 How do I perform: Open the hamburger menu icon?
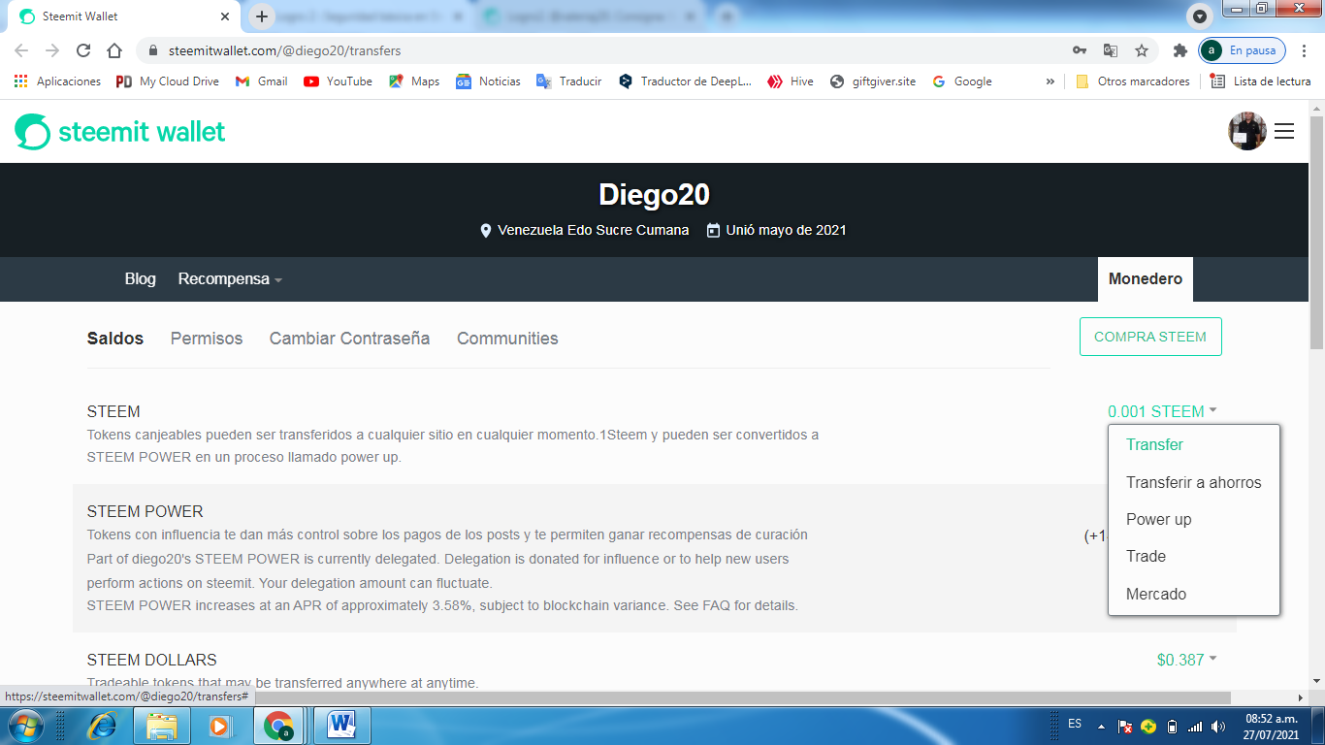tap(1284, 131)
